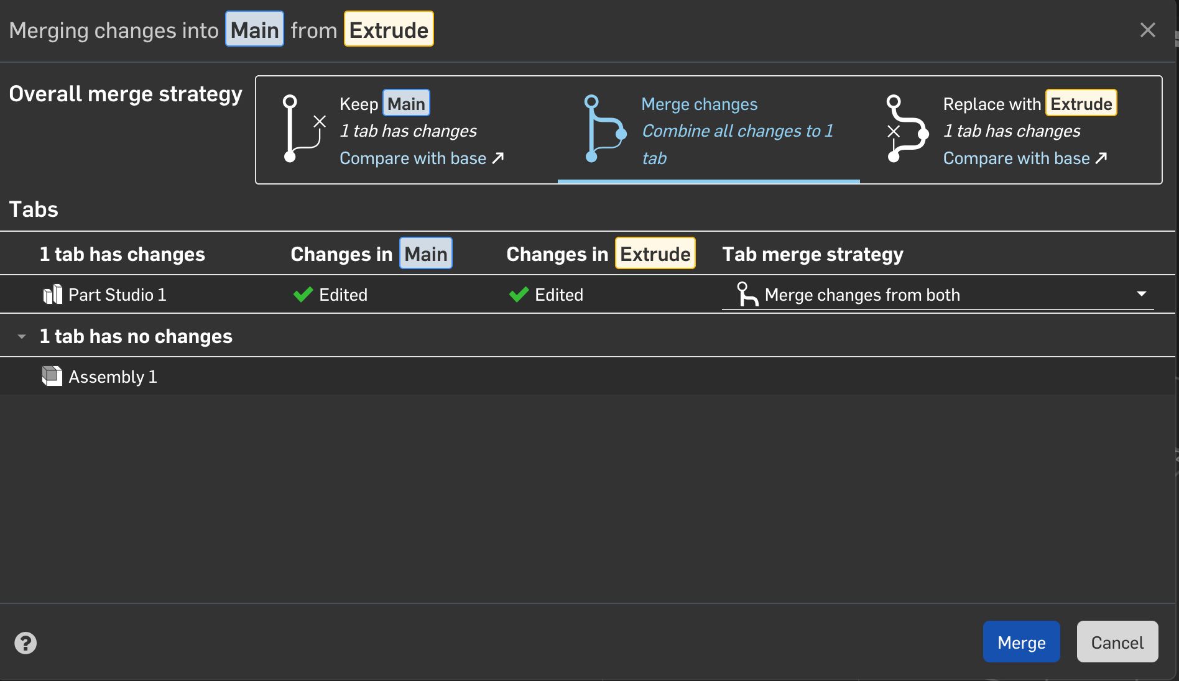Click merge icon in Tab merge strategy dropdown

pyautogui.click(x=747, y=295)
